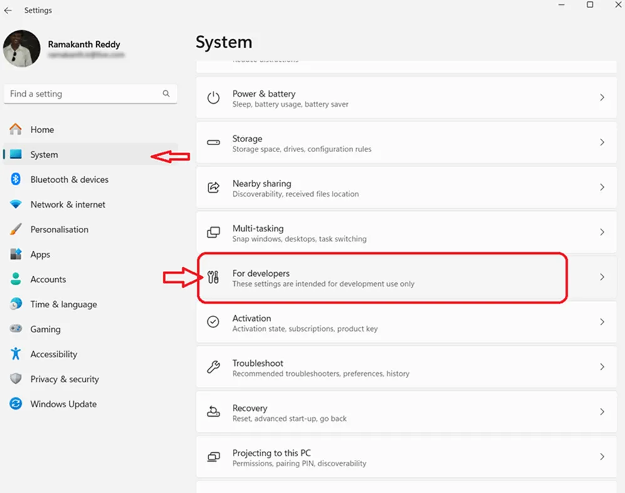
Task: Click the For developers tools icon
Action: 214,278
